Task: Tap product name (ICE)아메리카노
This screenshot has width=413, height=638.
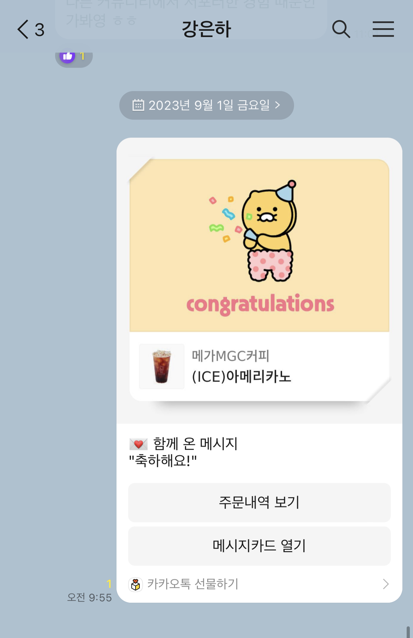Action: (x=241, y=377)
